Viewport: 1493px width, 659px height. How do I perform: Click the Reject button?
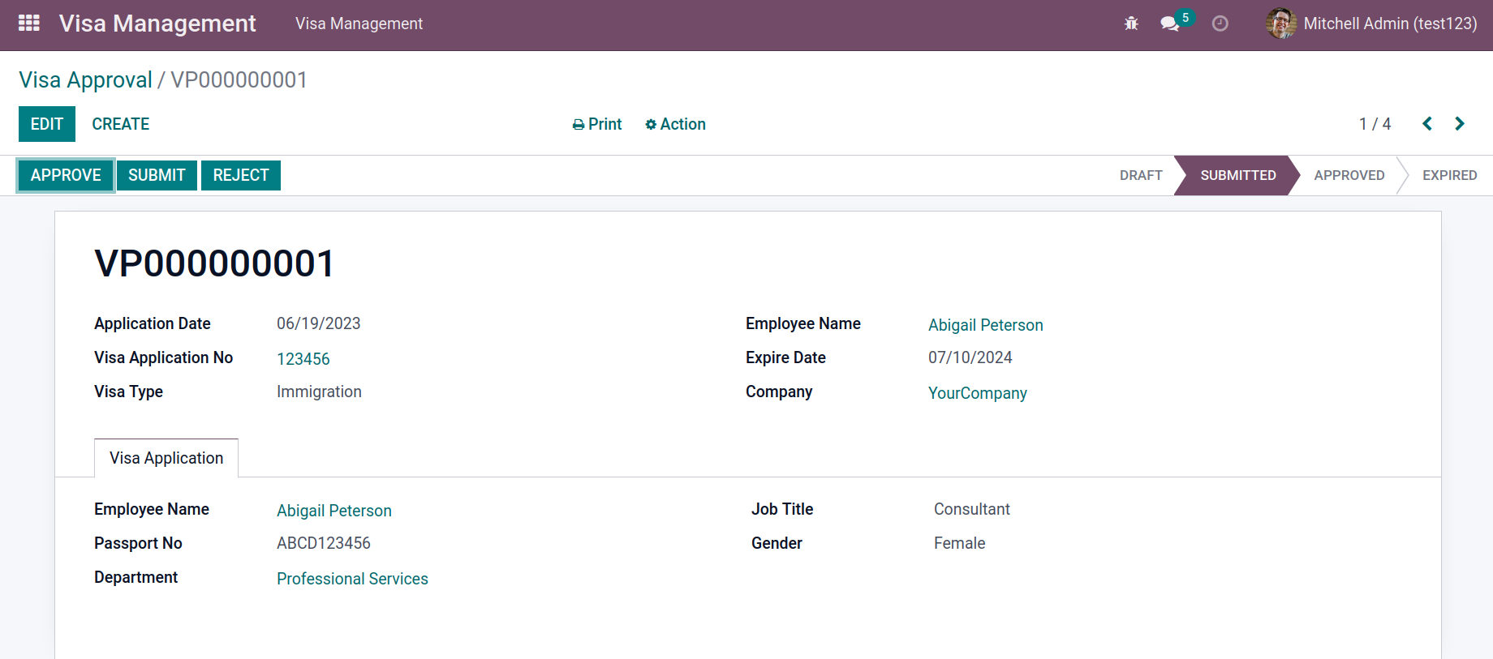click(x=241, y=175)
